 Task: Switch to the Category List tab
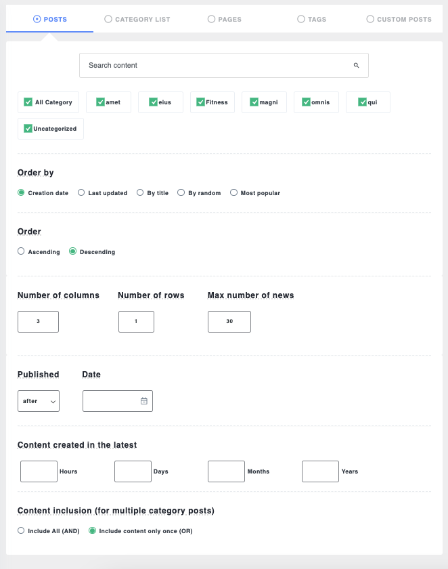[137, 20]
